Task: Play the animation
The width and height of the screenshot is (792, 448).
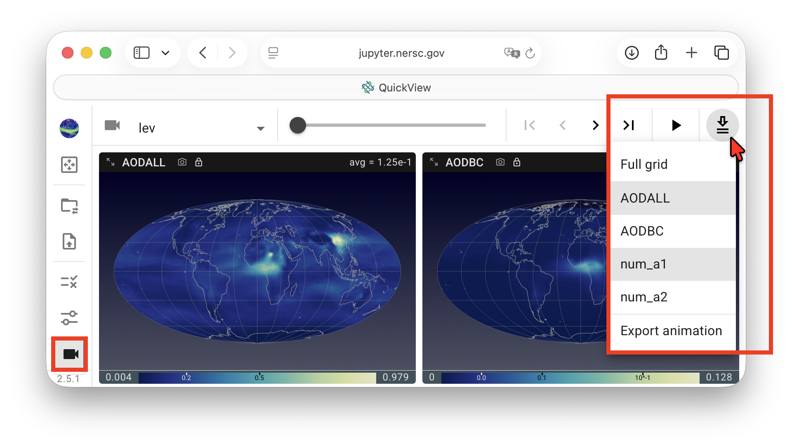Action: (676, 125)
